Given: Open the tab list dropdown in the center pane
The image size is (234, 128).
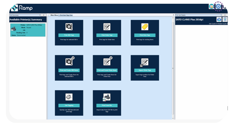Looking at the screenshot, I should [x=173, y=15].
